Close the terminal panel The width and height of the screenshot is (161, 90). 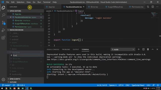coord(157,49)
